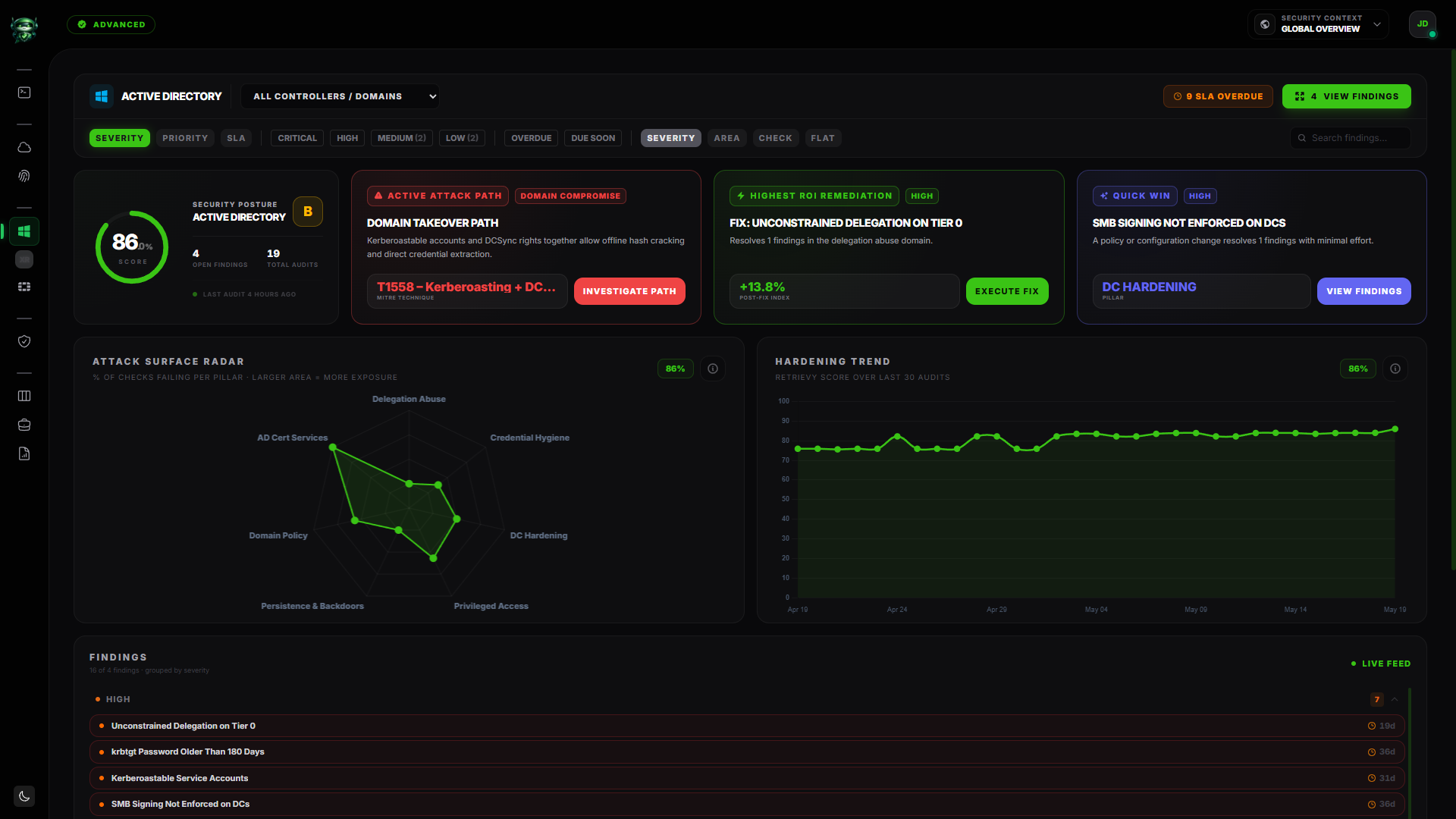Image resolution: width=1456 pixels, height=819 pixels.
Task: Open the columns board sidebar icon
Action: coord(24,396)
